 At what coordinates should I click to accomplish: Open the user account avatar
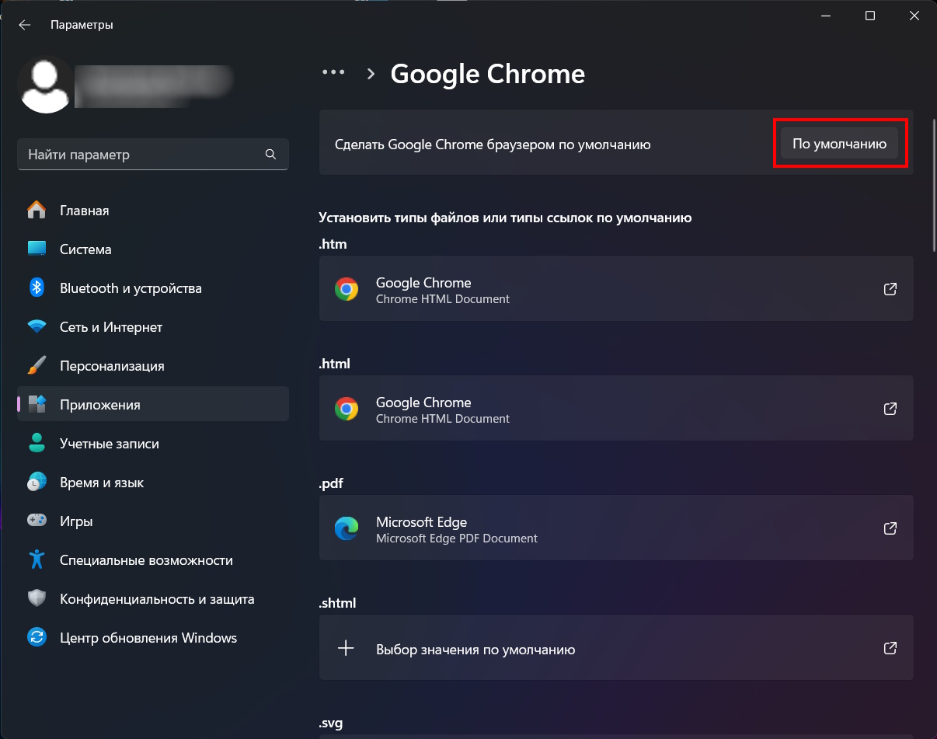tap(47, 85)
